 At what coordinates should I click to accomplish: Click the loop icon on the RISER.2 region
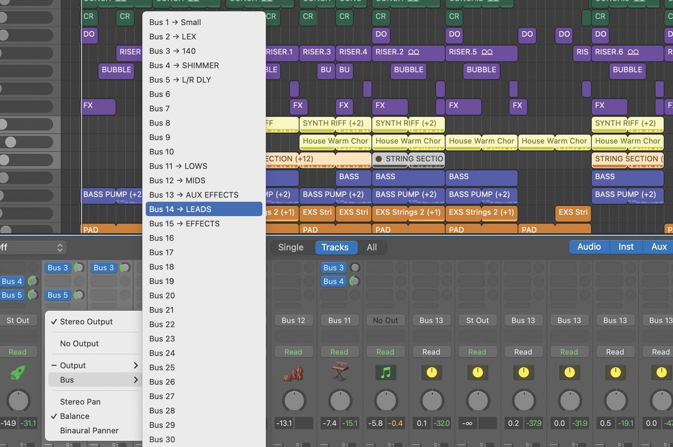coord(414,53)
